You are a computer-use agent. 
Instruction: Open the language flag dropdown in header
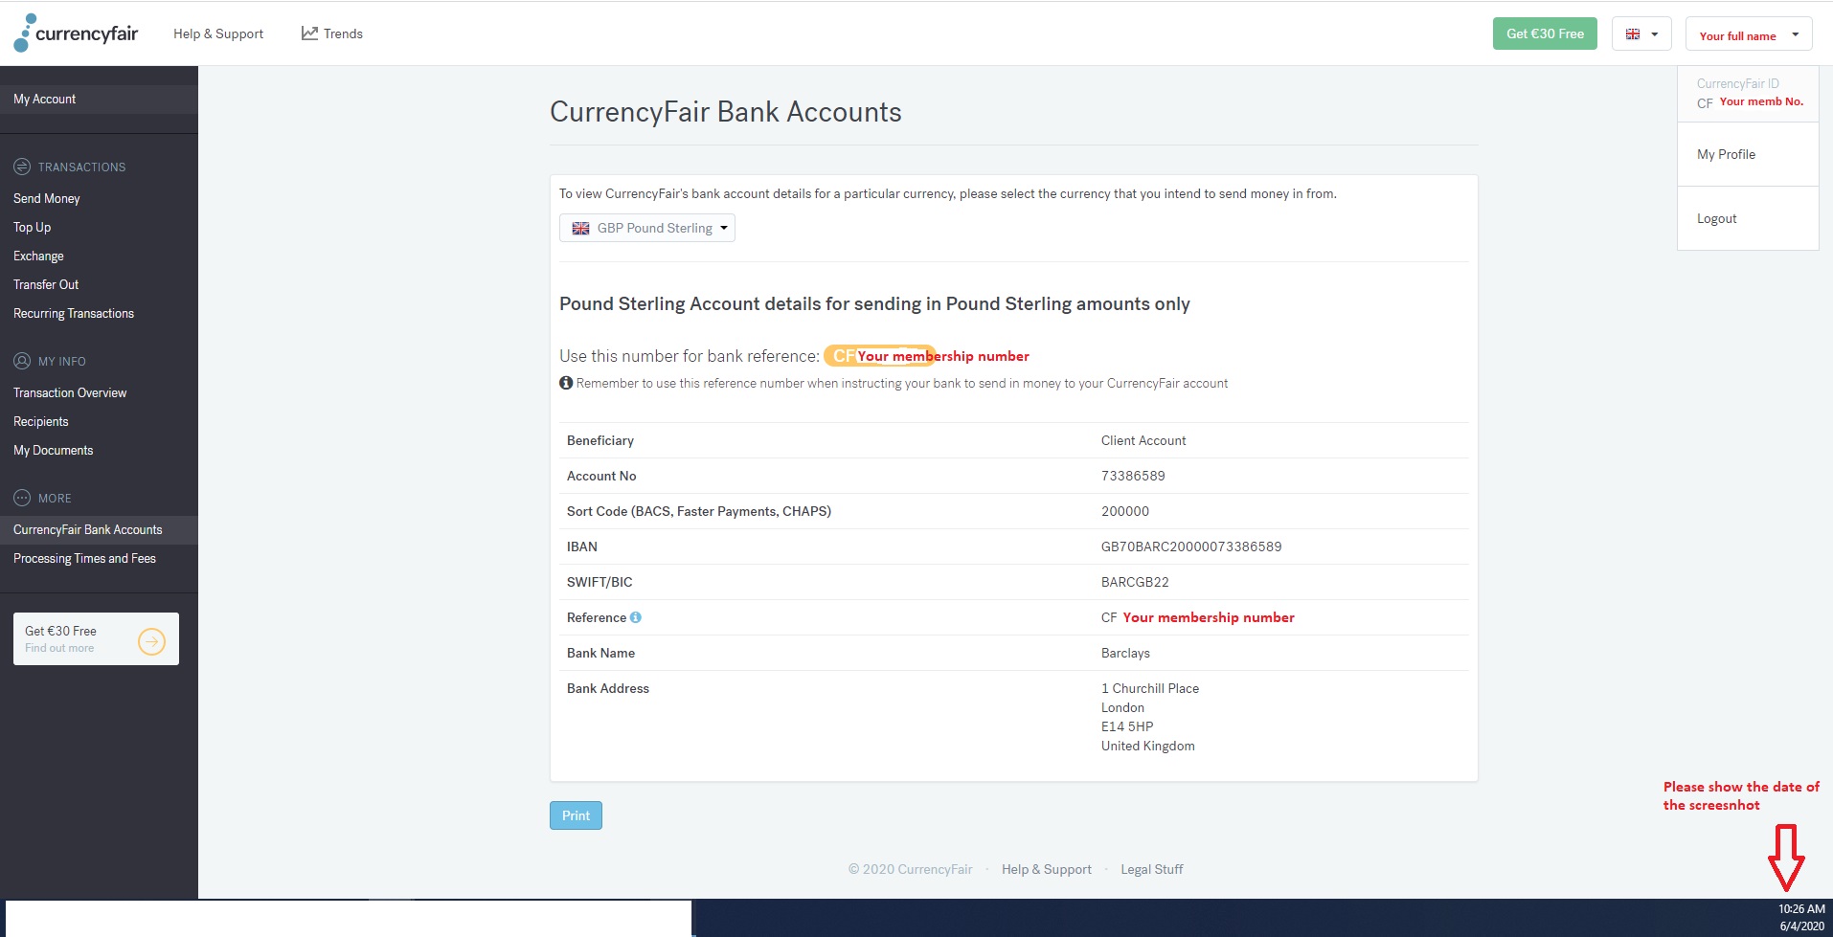tap(1641, 33)
